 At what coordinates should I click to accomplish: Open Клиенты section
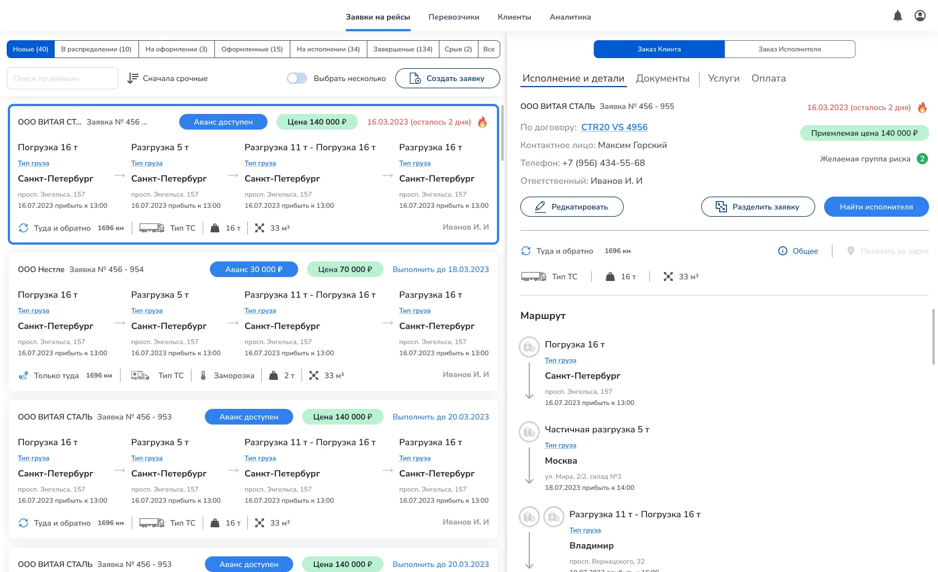click(514, 17)
